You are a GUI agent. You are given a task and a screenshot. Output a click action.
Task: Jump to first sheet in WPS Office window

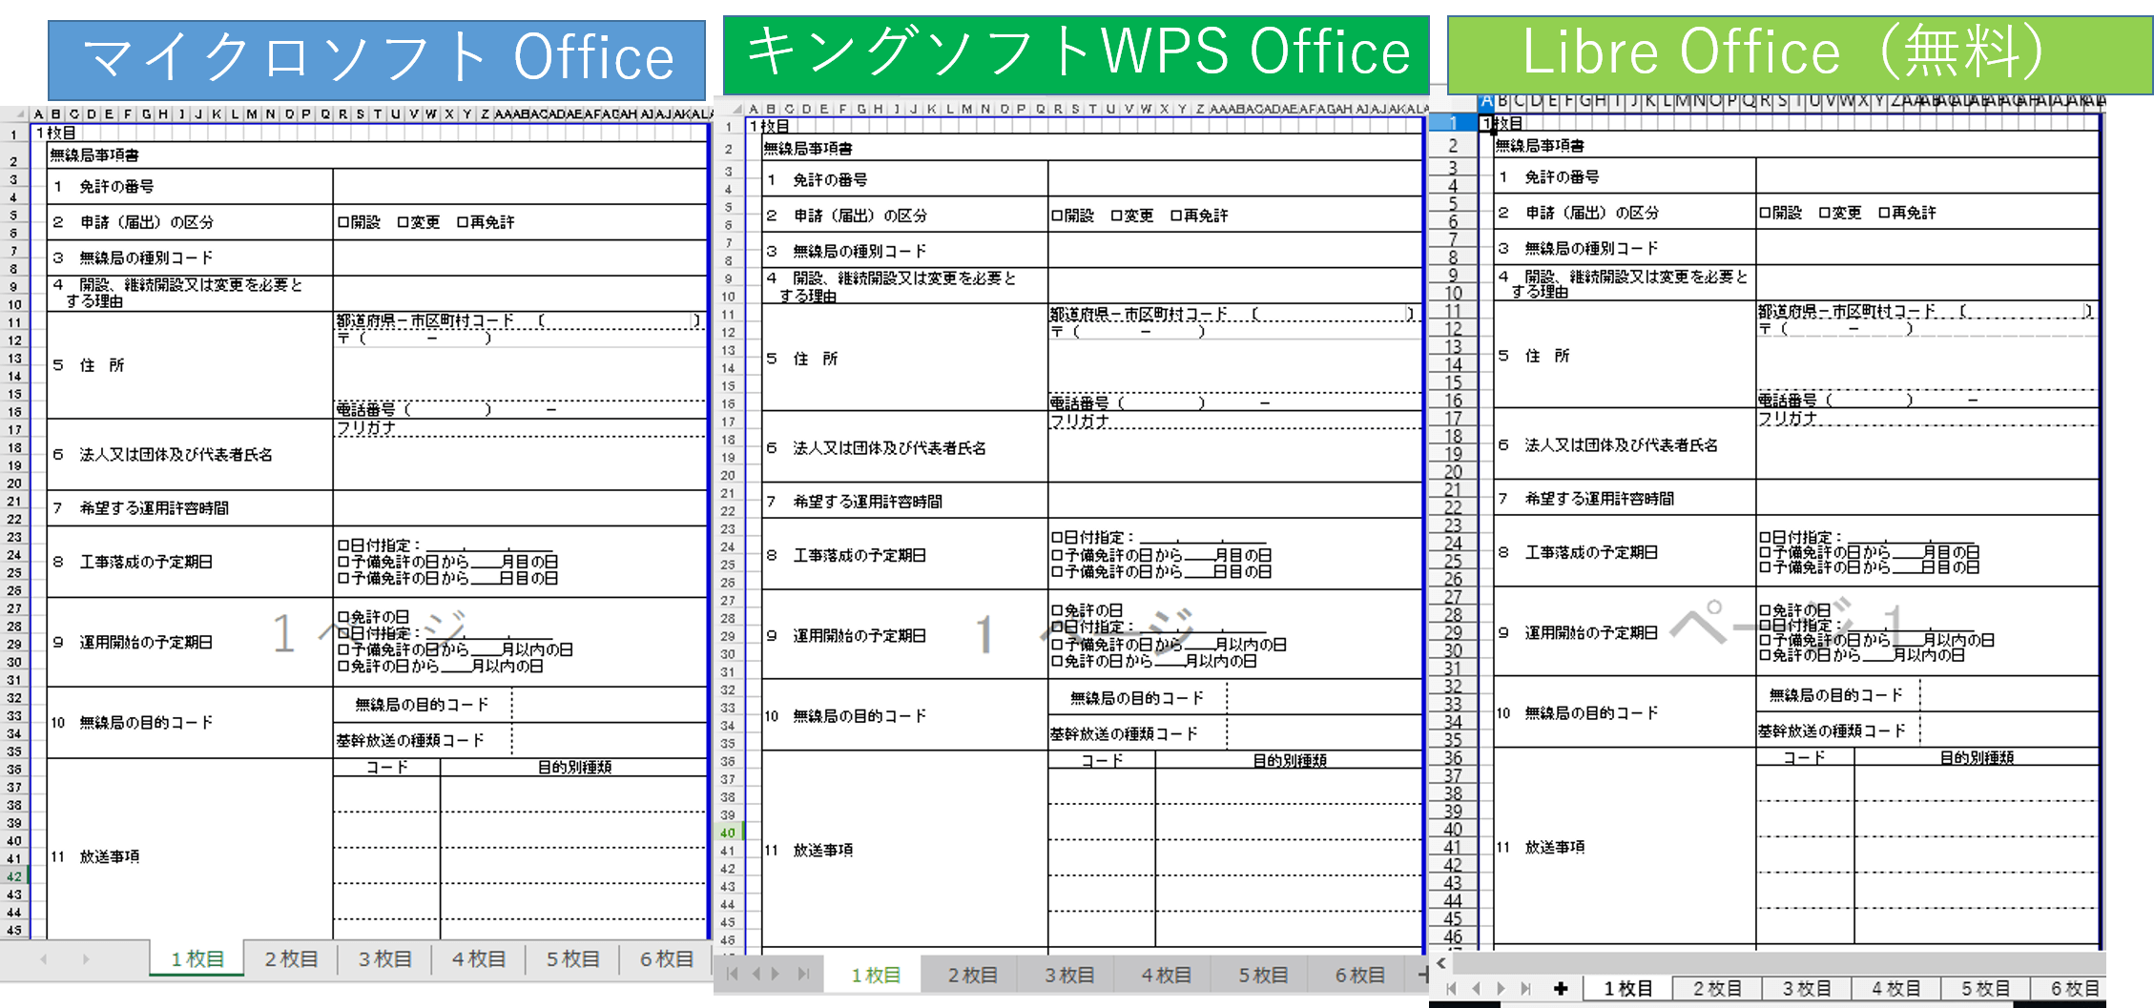tap(733, 974)
